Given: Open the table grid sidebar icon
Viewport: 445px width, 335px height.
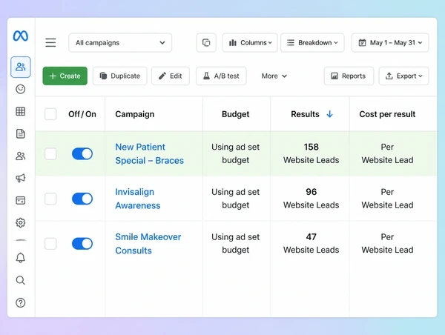Looking at the screenshot, I should point(21,111).
